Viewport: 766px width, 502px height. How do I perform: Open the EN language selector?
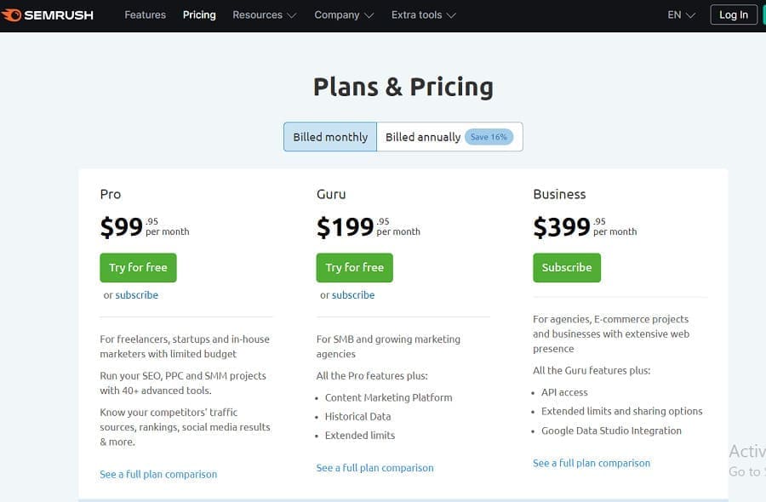point(681,15)
